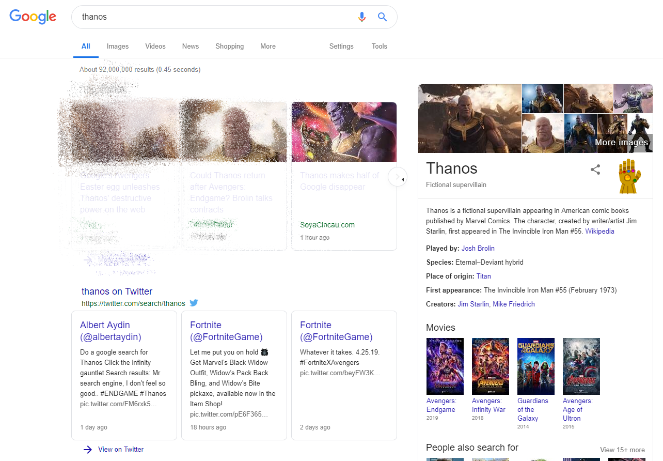This screenshot has width=663, height=461.
Task: Click the Twitter bird icon
Action: point(194,303)
